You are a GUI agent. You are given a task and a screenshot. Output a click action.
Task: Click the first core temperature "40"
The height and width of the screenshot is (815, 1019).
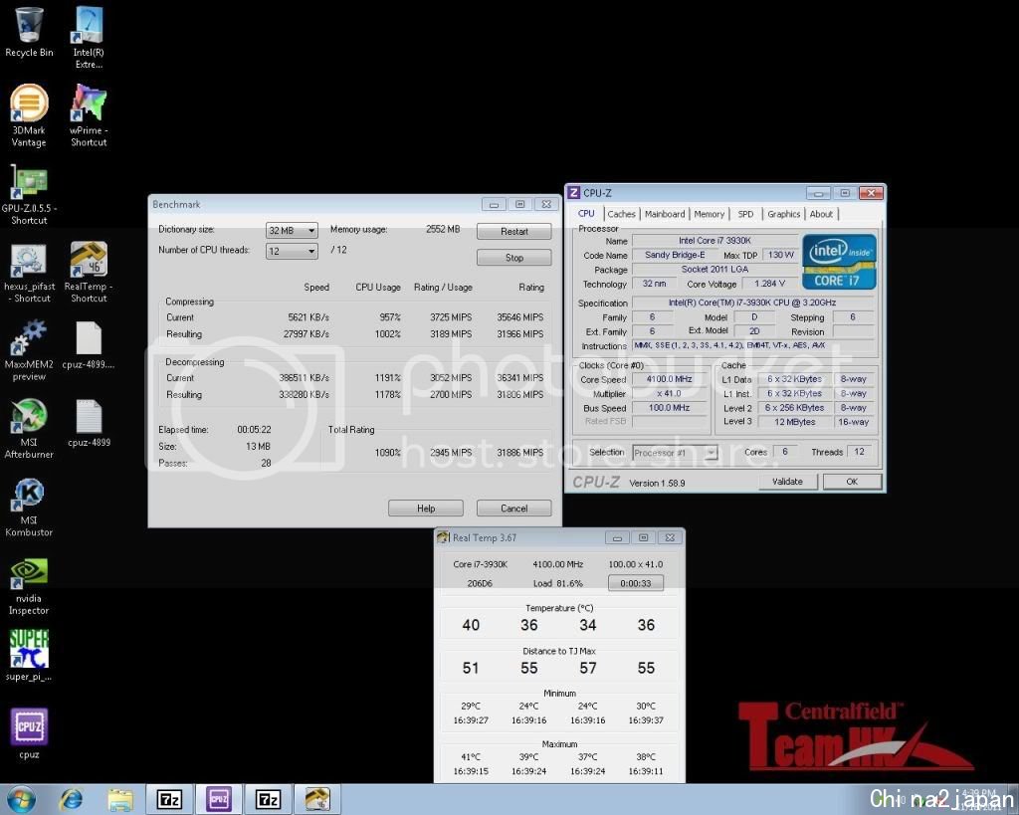pyautogui.click(x=471, y=625)
